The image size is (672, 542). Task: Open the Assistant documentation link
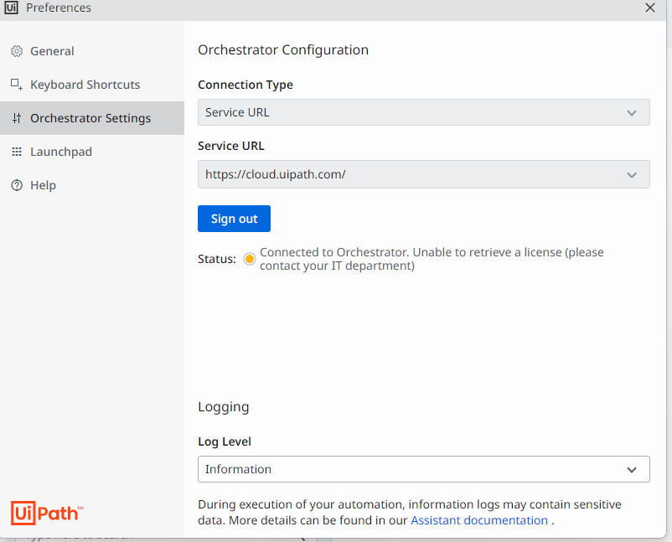click(x=479, y=520)
